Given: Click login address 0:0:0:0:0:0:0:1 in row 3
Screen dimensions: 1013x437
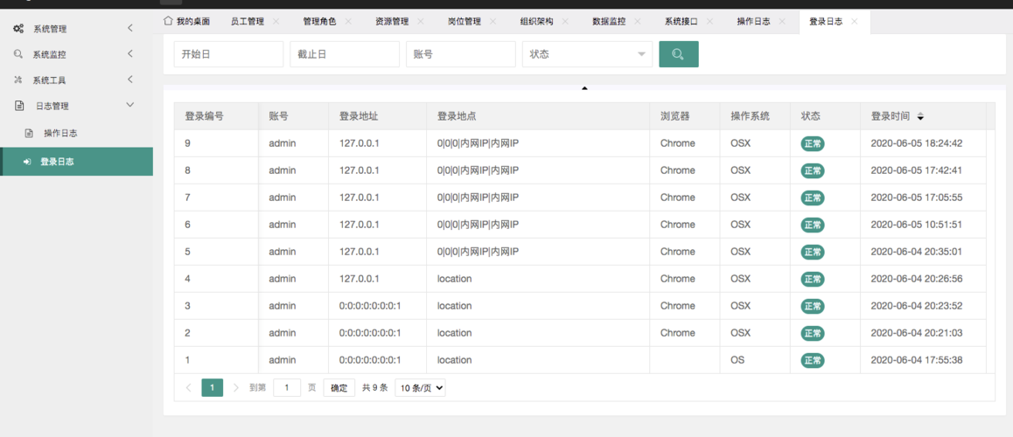Looking at the screenshot, I should (370, 306).
